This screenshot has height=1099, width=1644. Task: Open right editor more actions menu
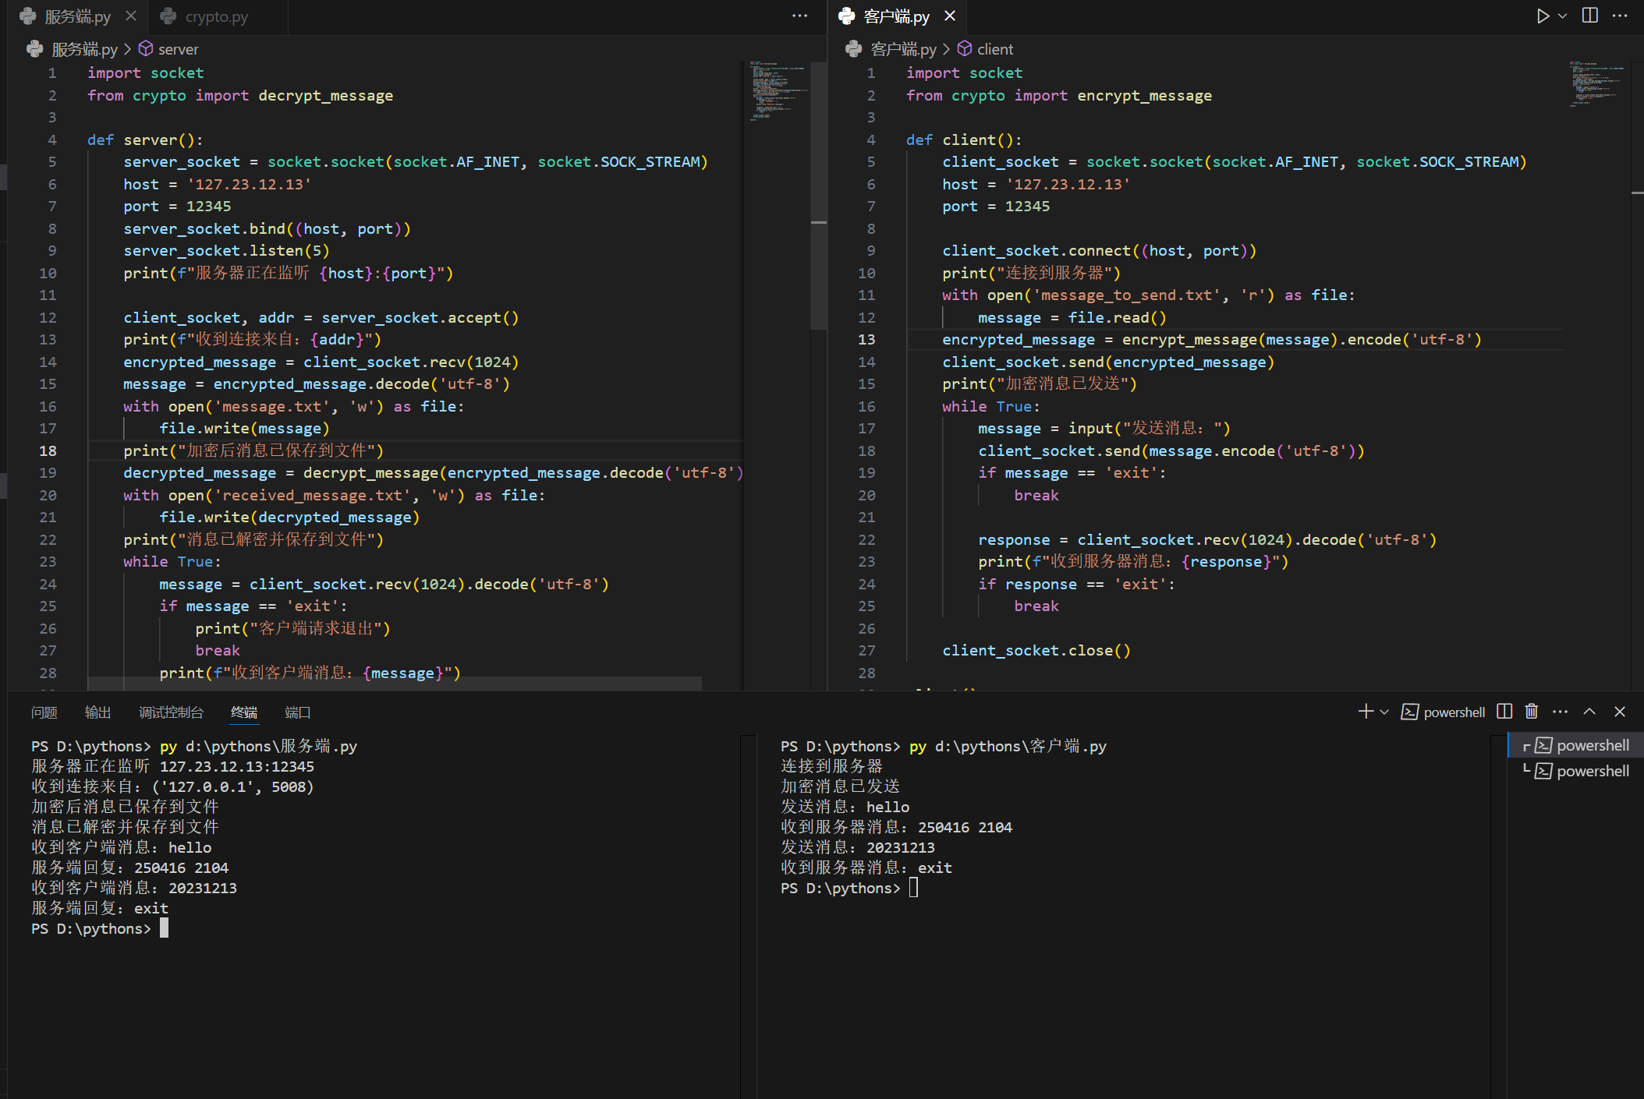[x=1620, y=16]
